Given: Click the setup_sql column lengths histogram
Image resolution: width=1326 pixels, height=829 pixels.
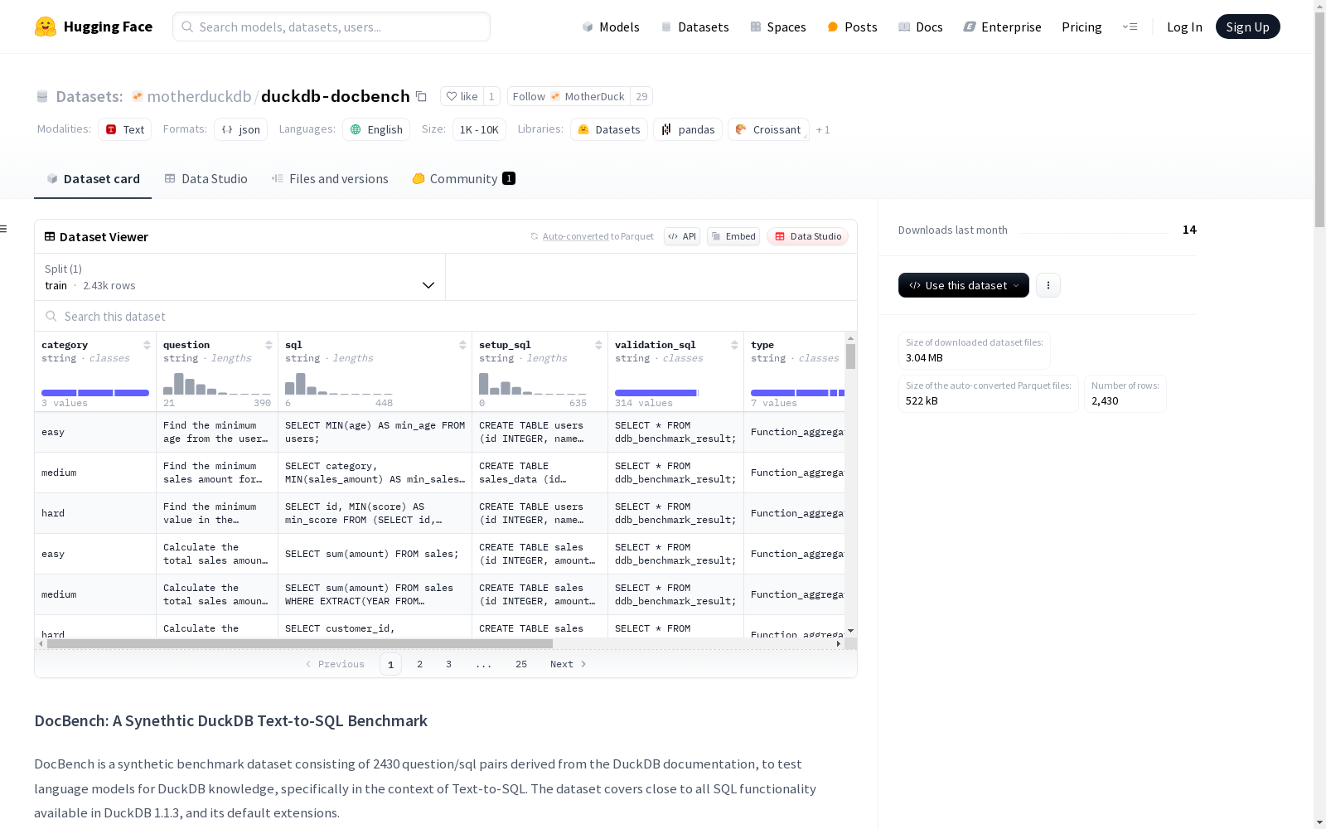Looking at the screenshot, I should pyautogui.click(x=533, y=383).
